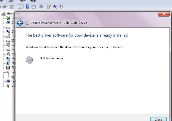Image resolution: width=172 pixels, height=121 pixels.
Task: Select the Computer category icon below Batteries
Action: [8, 23]
